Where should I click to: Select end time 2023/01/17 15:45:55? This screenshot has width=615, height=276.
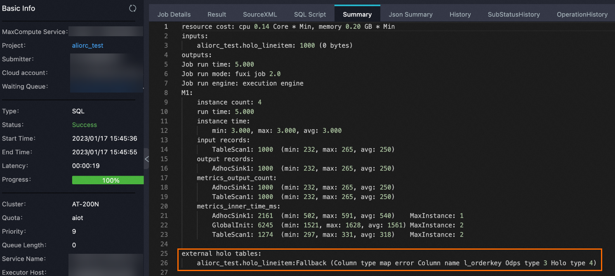(105, 152)
